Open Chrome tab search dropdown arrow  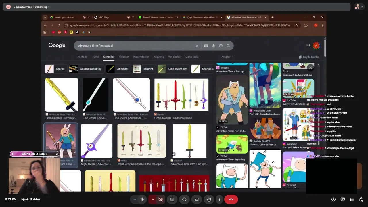[x=45, y=17]
